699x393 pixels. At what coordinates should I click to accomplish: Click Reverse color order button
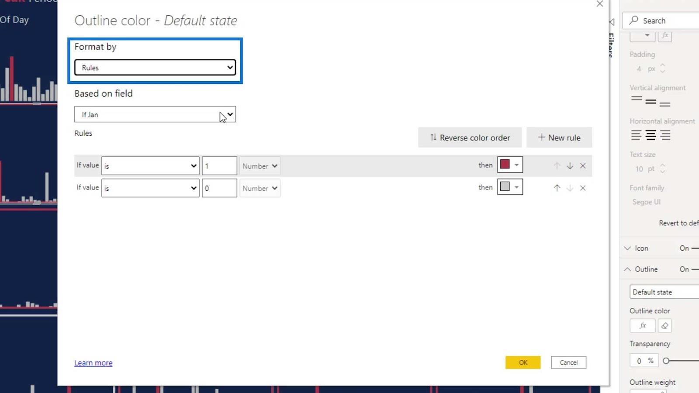[x=470, y=138]
